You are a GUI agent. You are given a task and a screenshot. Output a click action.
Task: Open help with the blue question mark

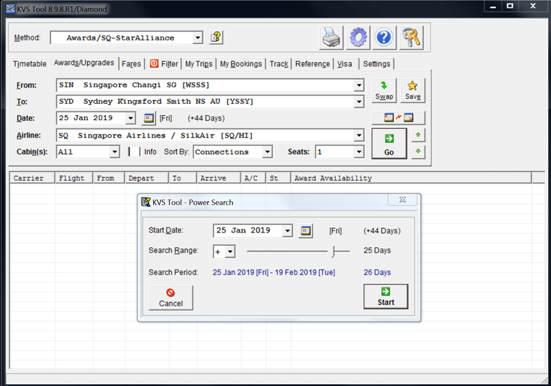pos(384,37)
